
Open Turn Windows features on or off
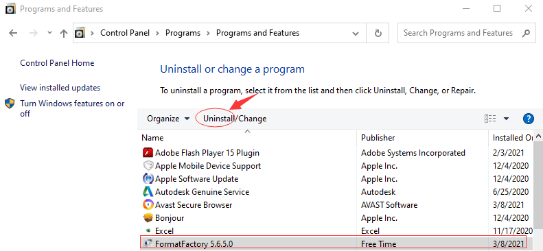coord(72,108)
